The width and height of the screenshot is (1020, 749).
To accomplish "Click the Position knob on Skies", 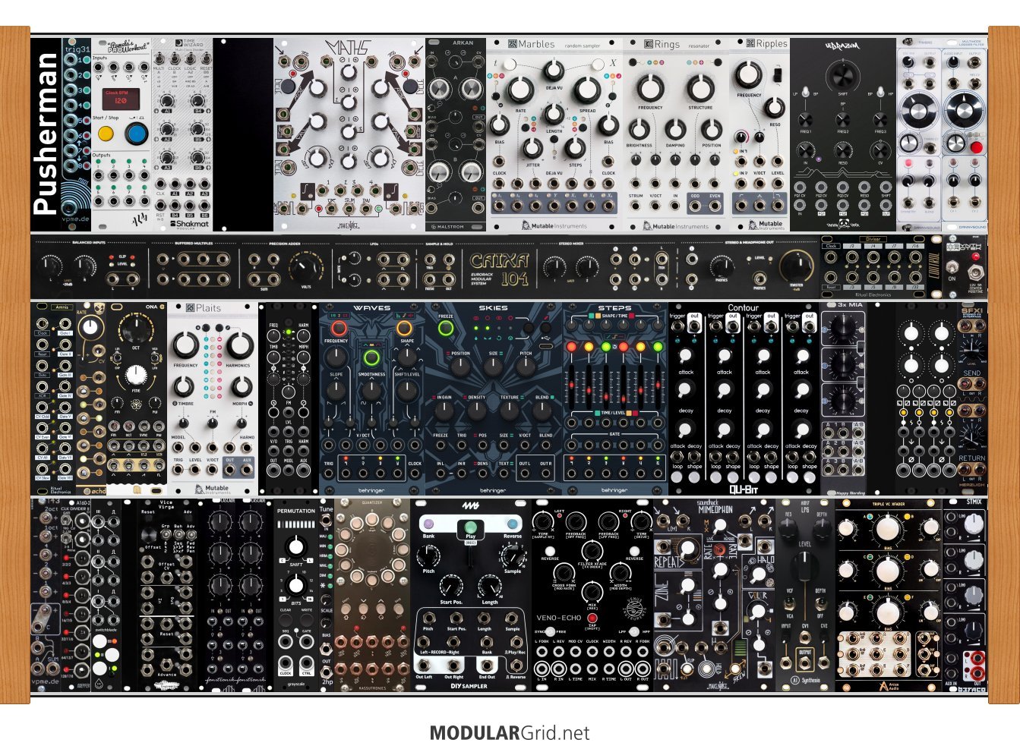I will (460, 367).
